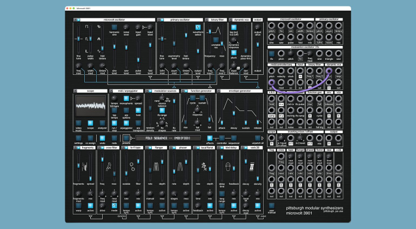Viewport: 416px width, 229px height.
Task: Open help for the midi / arpeggiator module
Action: [111, 91]
